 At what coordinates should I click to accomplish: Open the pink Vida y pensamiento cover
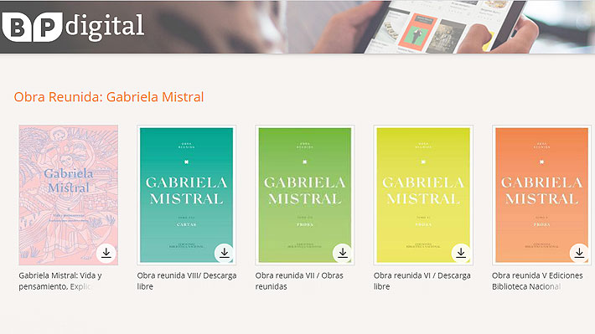pos(69,195)
